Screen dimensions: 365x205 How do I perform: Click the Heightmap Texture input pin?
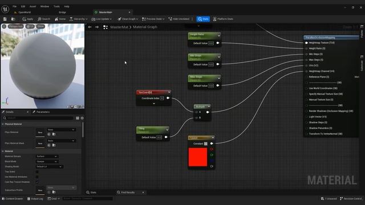[307, 43]
